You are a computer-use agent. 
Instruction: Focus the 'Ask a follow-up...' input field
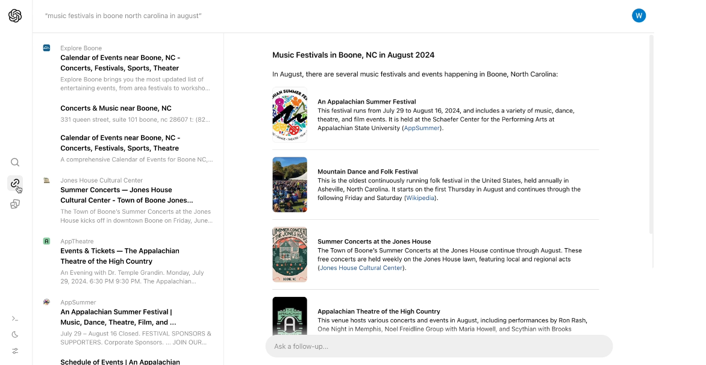439,346
